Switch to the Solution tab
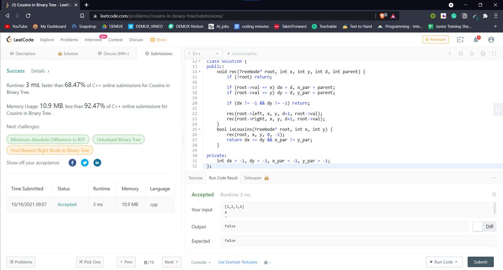The height and width of the screenshot is (270, 503). pyautogui.click(x=68, y=54)
